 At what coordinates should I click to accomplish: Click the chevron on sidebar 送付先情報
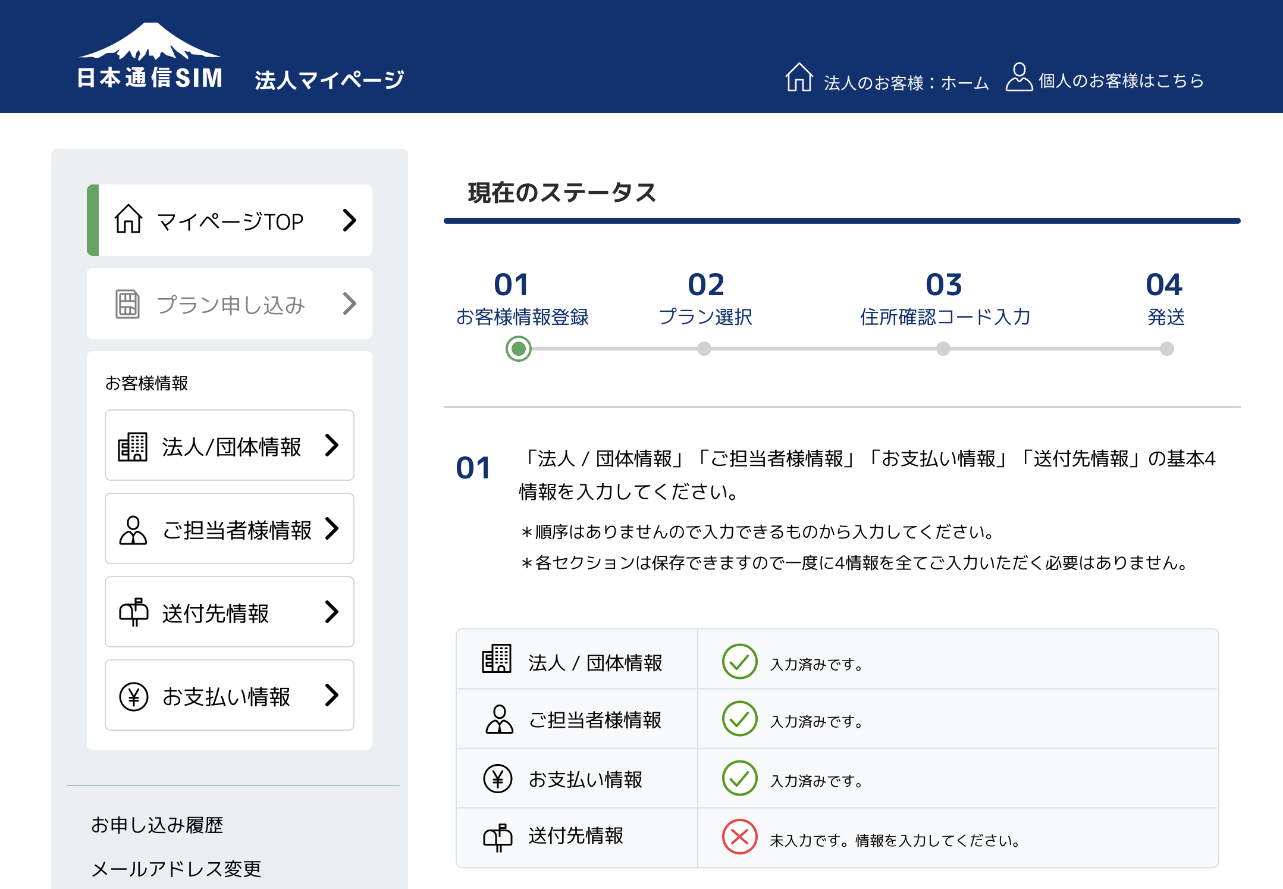[x=332, y=612]
